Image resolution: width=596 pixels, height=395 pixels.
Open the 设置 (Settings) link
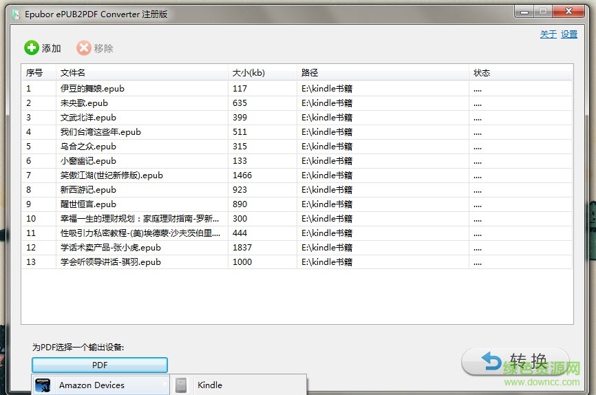tap(569, 34)
